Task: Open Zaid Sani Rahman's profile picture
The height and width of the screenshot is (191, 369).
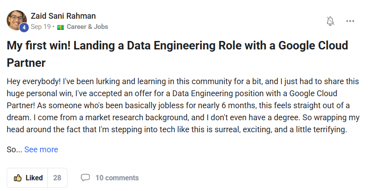Action: click(x=16, y=20)
